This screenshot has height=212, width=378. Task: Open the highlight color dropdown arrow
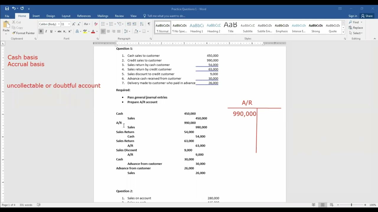tap(88, 32)
